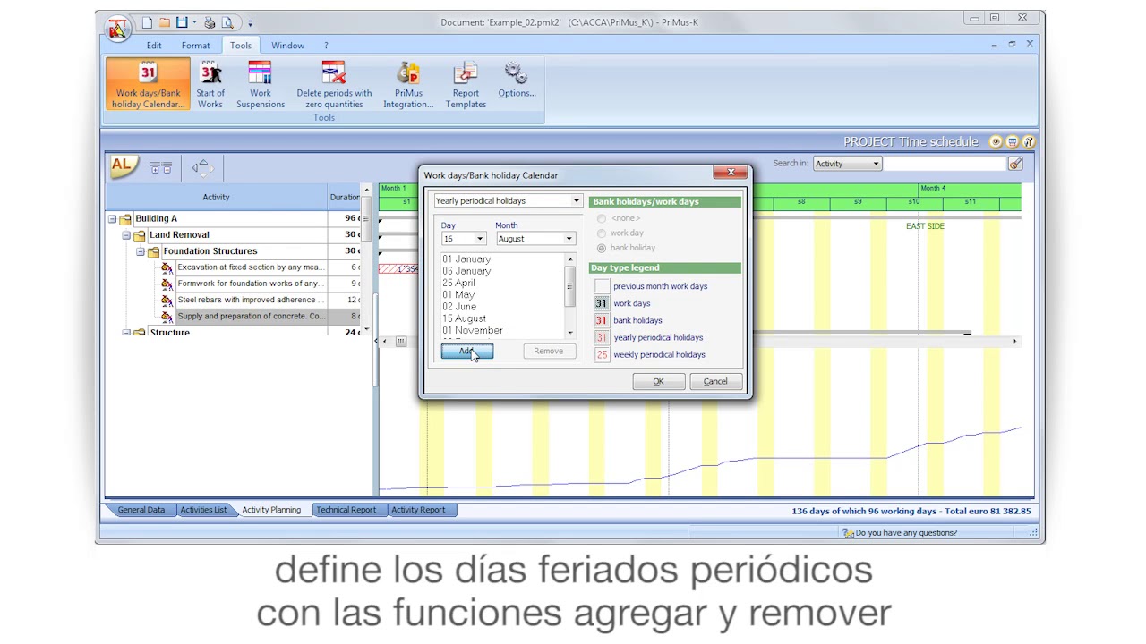Click the holiday list vertical scrollbar

coord(569,295)
